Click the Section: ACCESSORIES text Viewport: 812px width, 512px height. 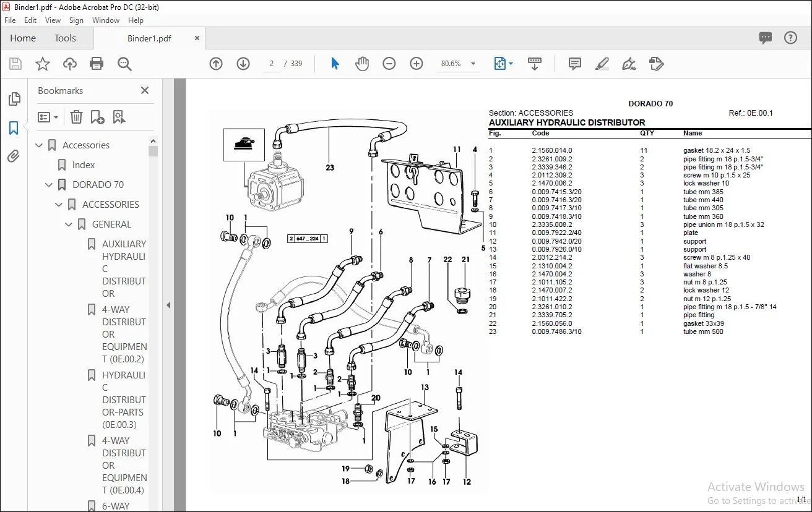(531, 113)
